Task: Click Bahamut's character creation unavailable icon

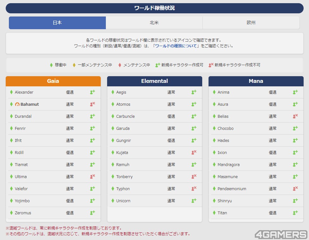Action: [92, 104]
